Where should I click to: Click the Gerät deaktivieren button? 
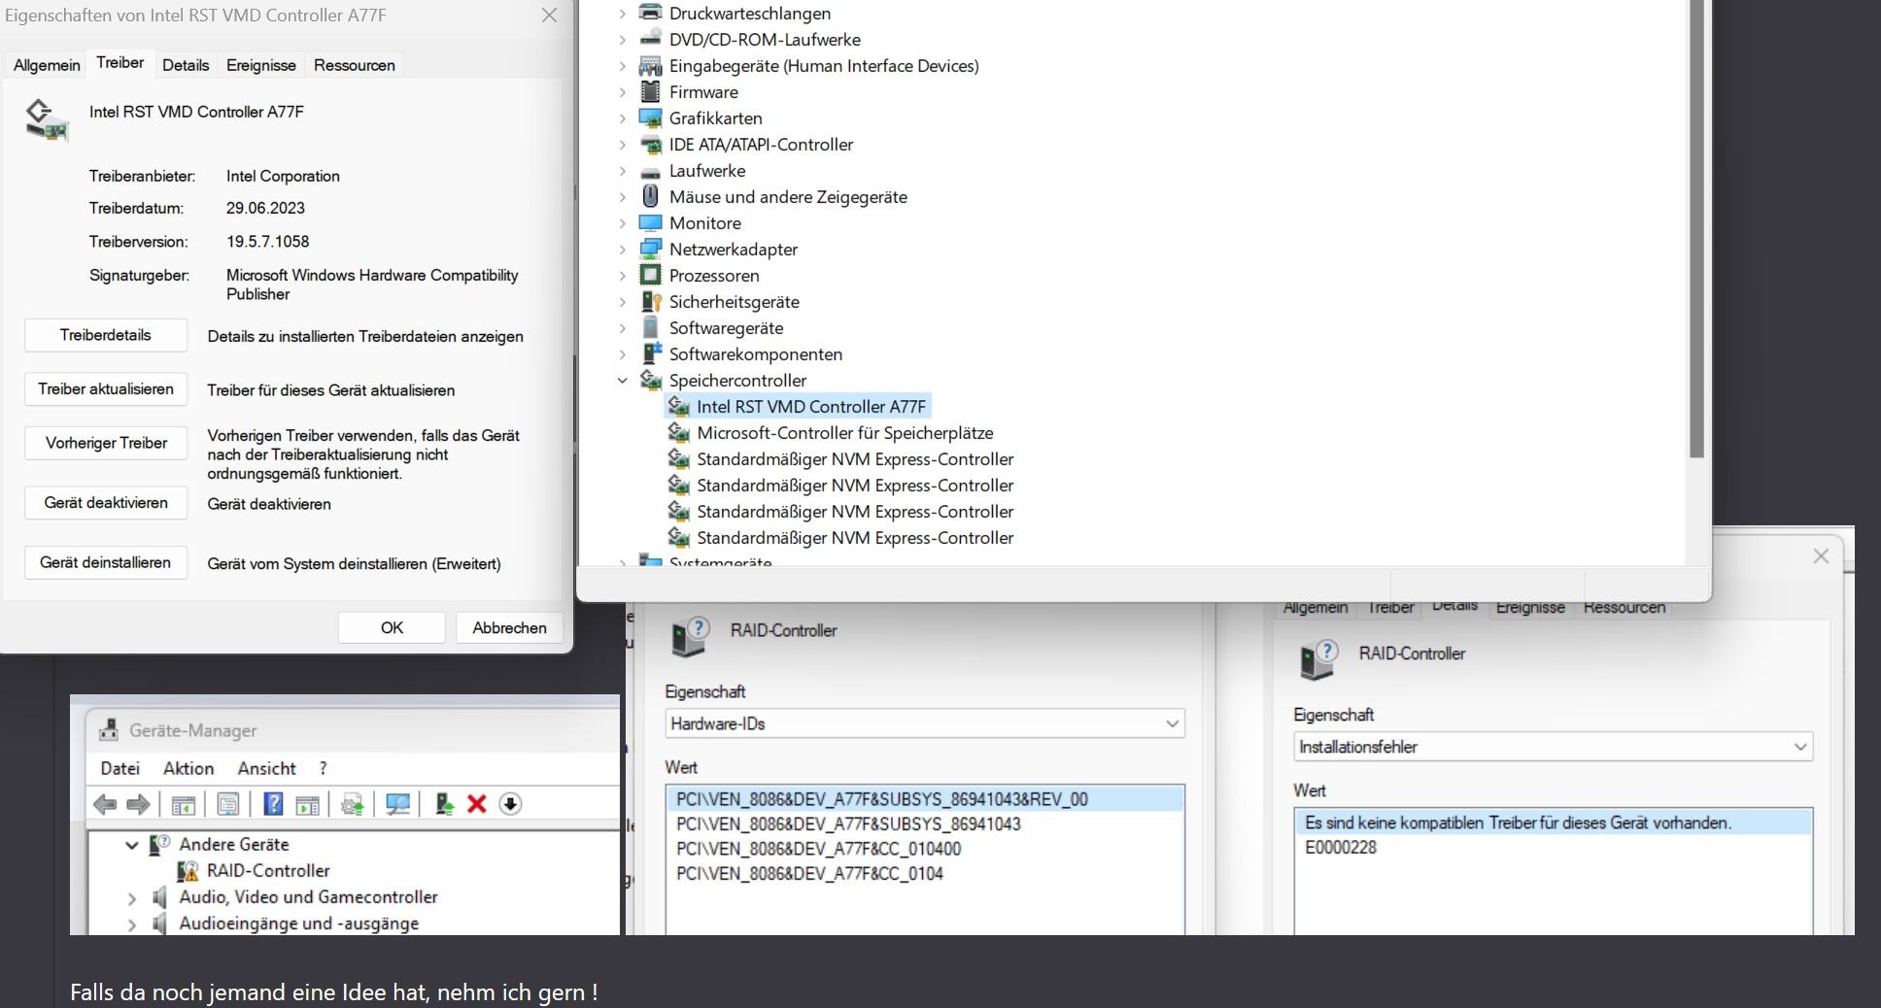pos(106,503)
